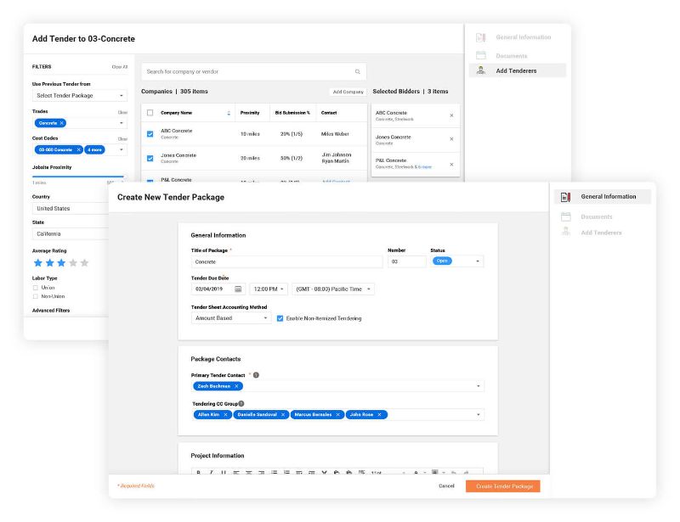Remove Allen Kim from Tendering CC Group

pos(226,415)
